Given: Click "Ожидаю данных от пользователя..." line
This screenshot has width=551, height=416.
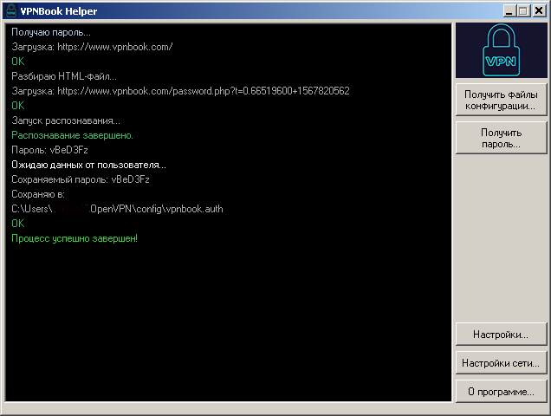Looking at the screenshot, I should 89,165.
